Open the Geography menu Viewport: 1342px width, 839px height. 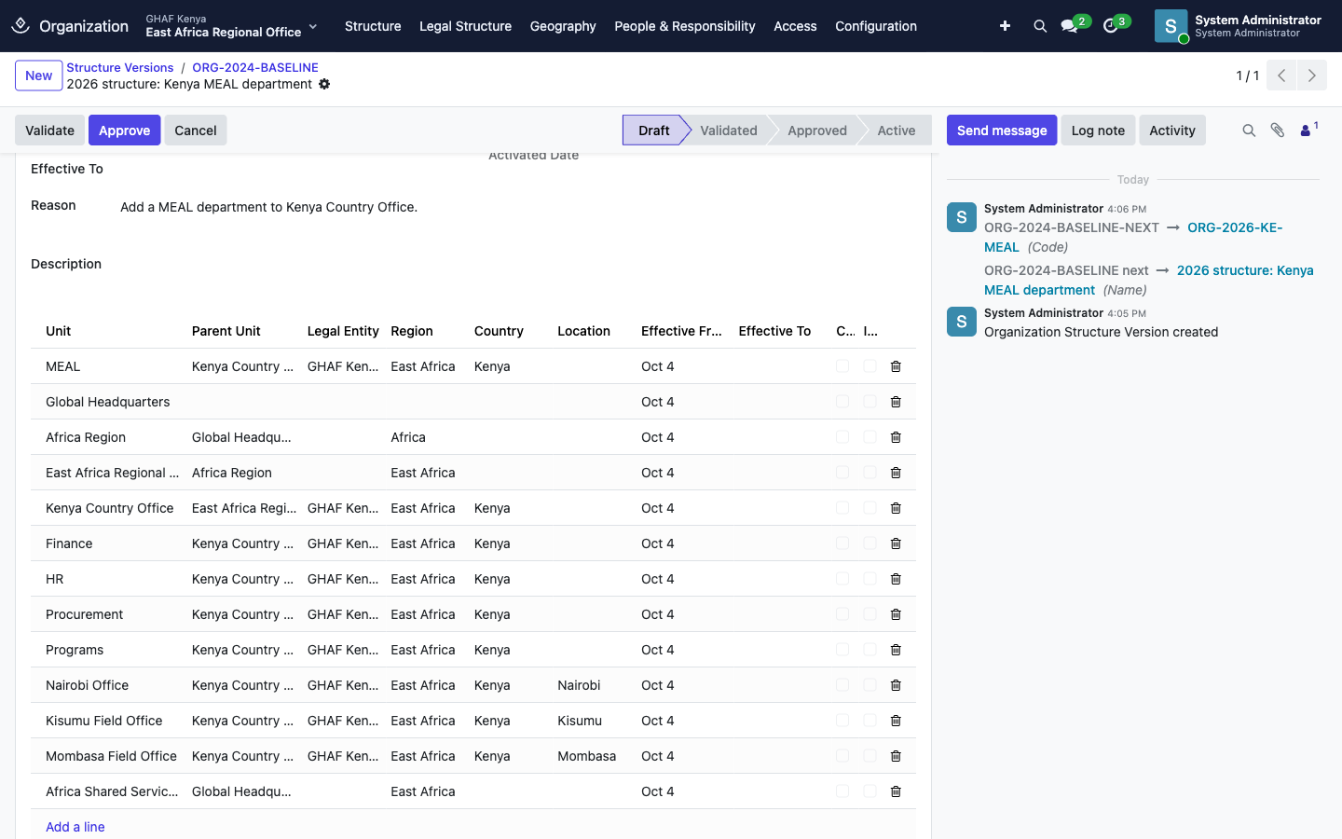[563, 26]
